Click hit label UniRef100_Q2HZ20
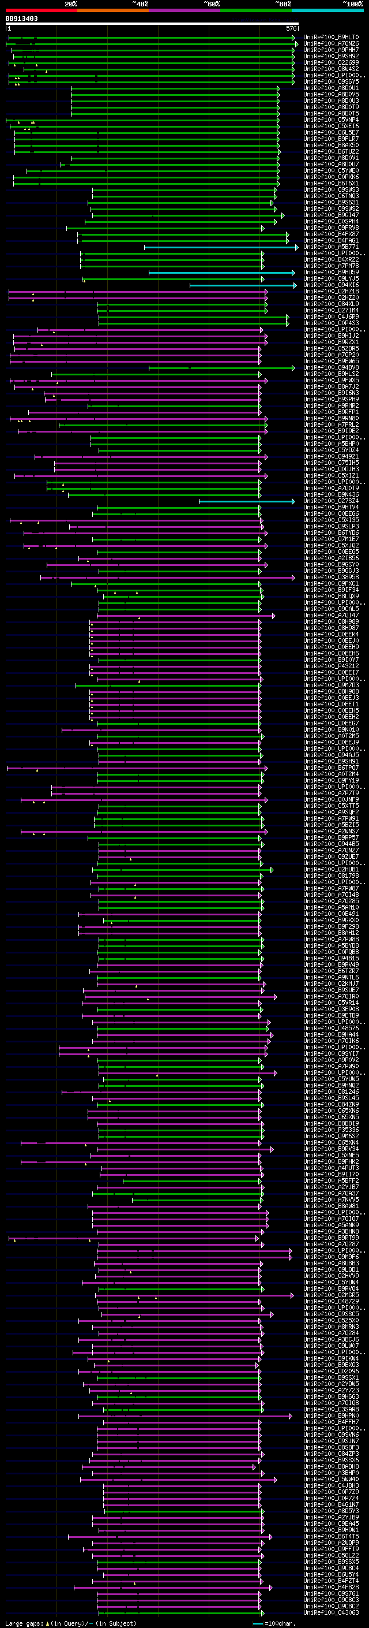 pyautogui.click(x=331, y=297)
